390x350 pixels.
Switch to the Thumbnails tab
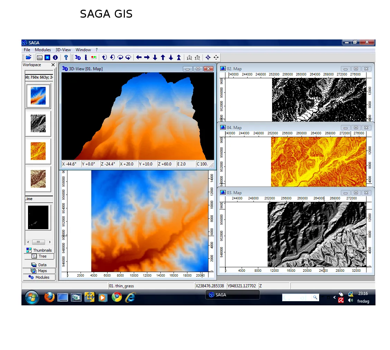coord(39,250)
